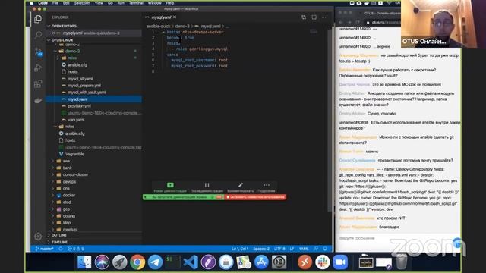Open the Run and Debug view
This screenshot has height=273, width=486.
click(38, 67)
